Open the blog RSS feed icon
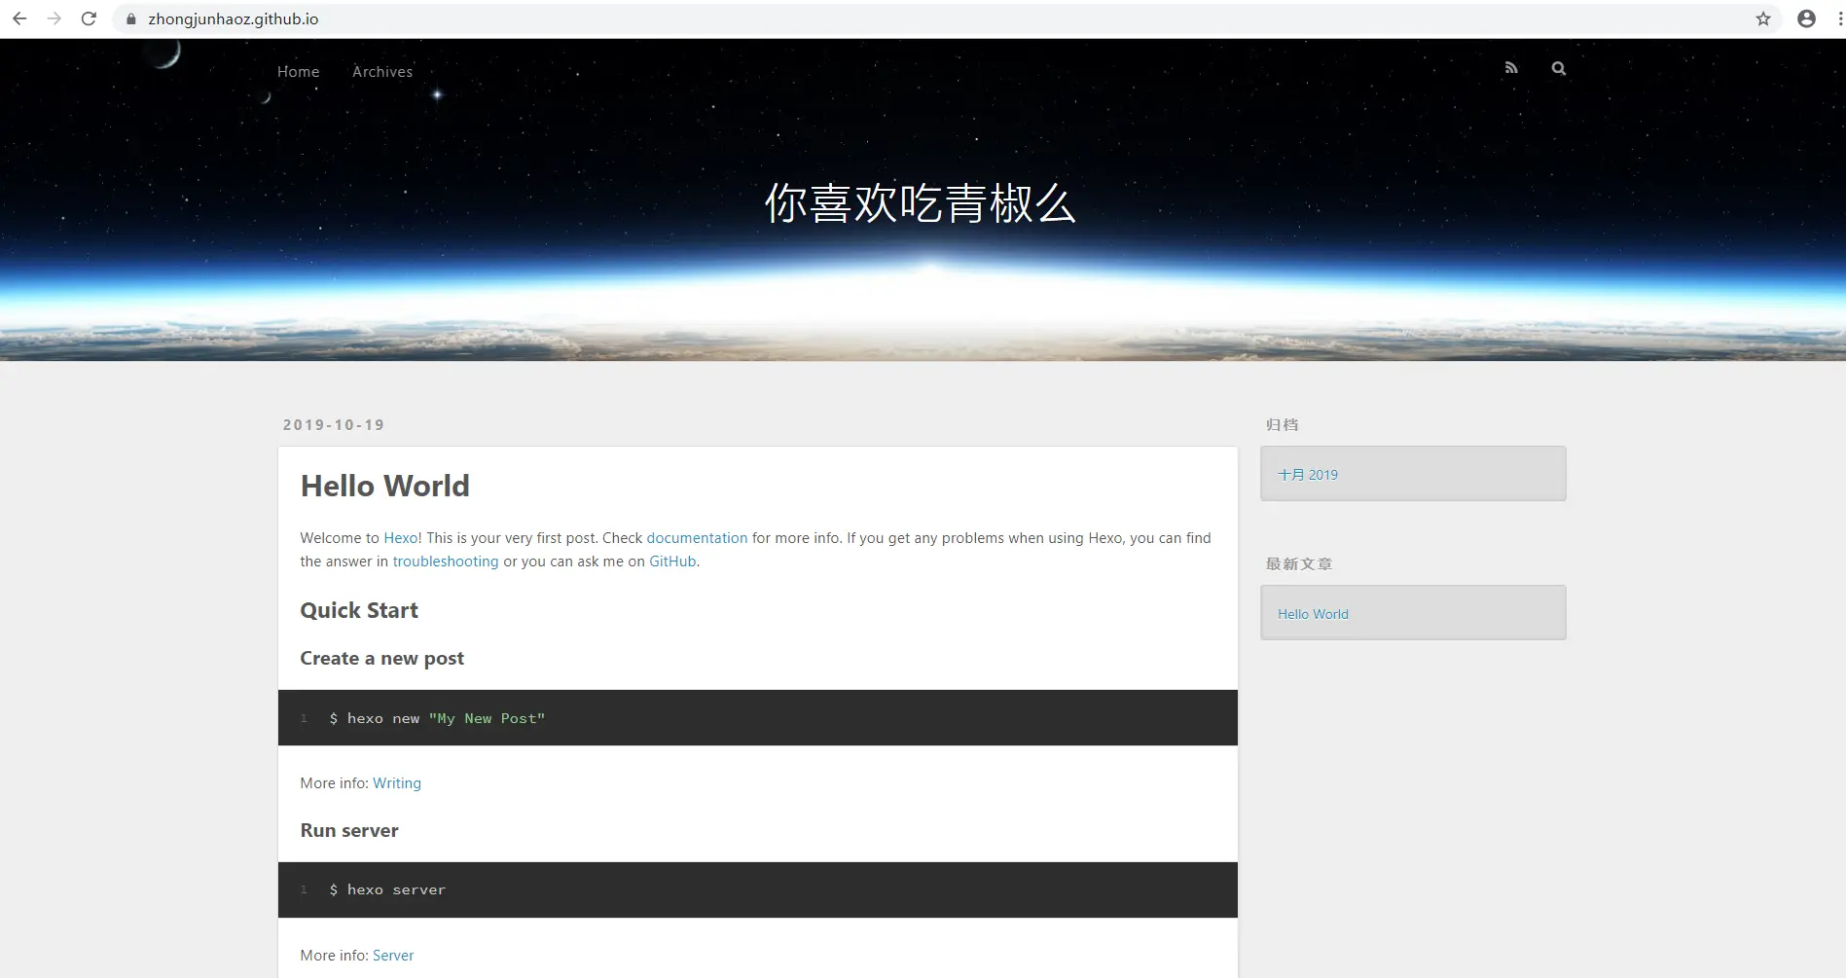 click(1511, 68)
